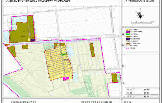
Task: Select the dark blue legend swatch
Action: [128, 39]
